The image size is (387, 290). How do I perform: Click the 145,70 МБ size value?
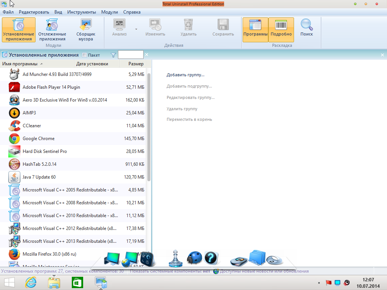134,139
